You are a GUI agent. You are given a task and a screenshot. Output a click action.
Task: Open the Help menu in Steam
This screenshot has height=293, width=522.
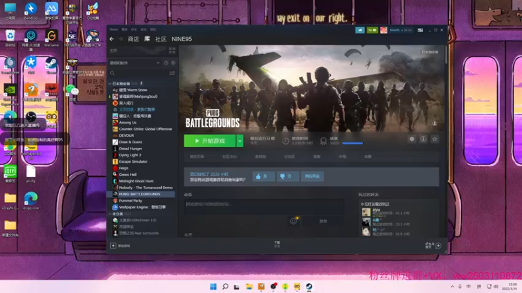(x=153, y=29)
